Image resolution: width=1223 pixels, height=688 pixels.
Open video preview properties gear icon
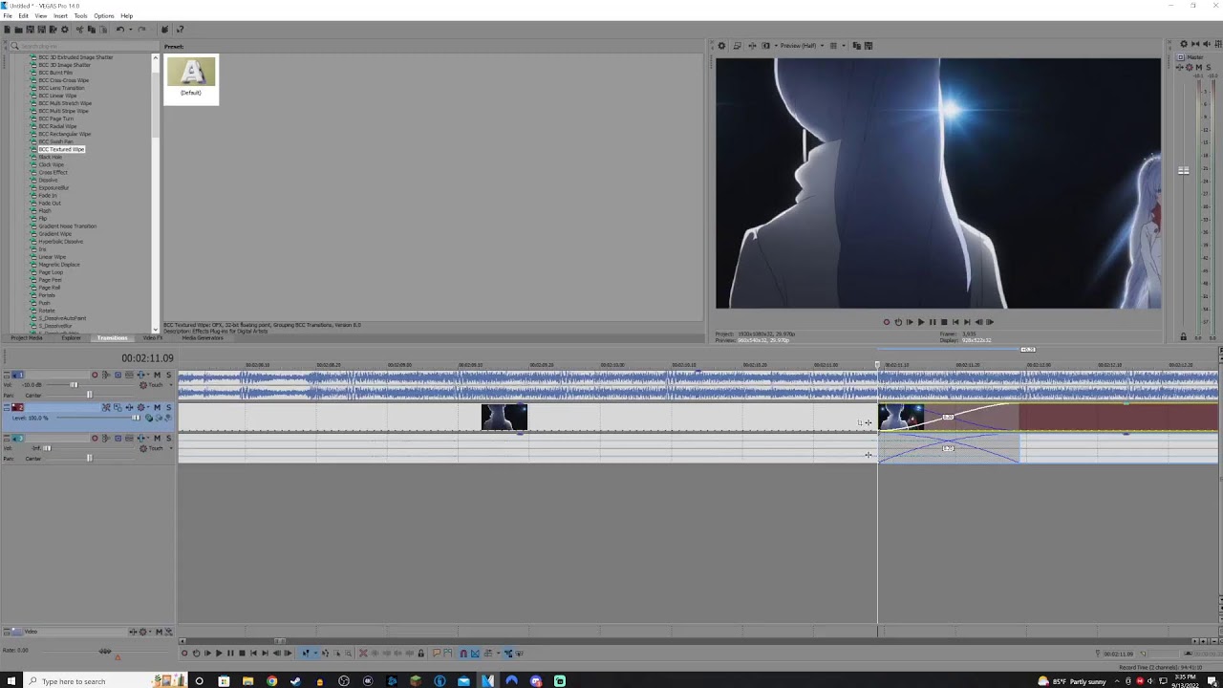721,46
